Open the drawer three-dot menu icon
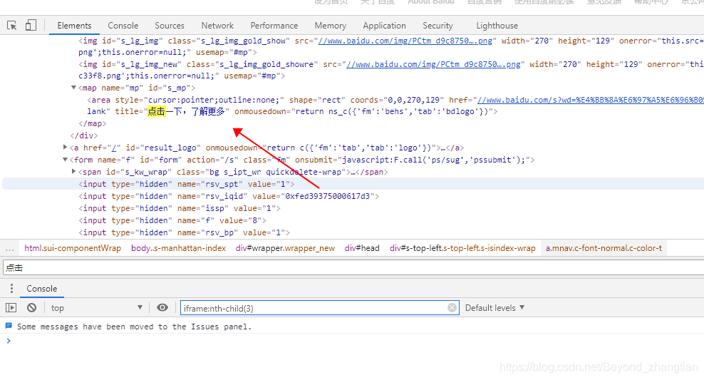This screenshot has height=380, width=704. tap(11, 288)
